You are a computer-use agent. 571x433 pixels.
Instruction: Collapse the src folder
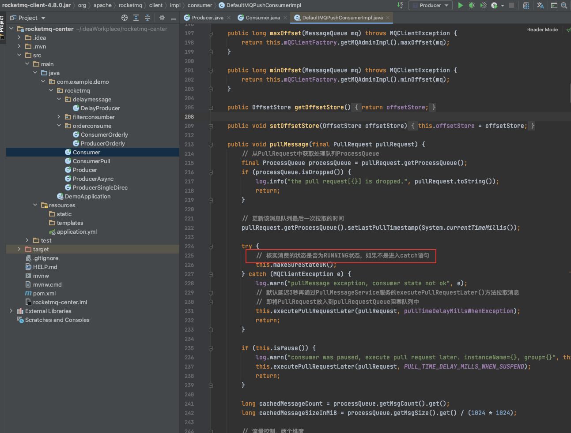19,55
